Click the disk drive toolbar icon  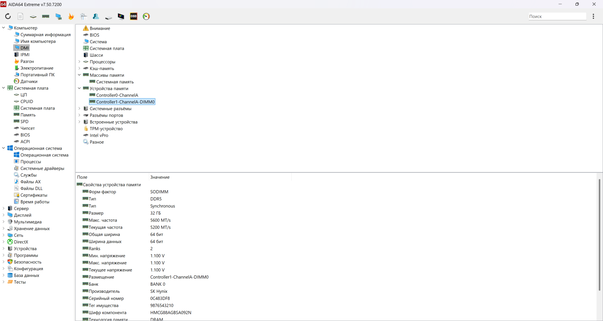click(x=109, y=17)
